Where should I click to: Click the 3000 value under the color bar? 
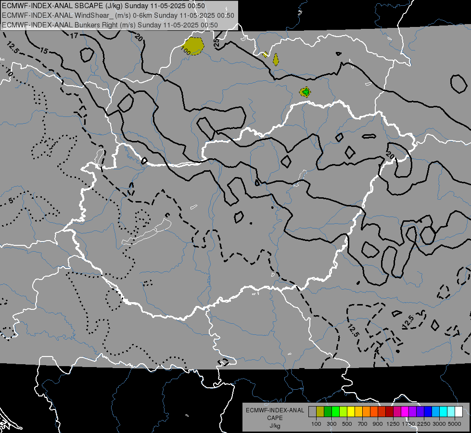coord(439,424)
